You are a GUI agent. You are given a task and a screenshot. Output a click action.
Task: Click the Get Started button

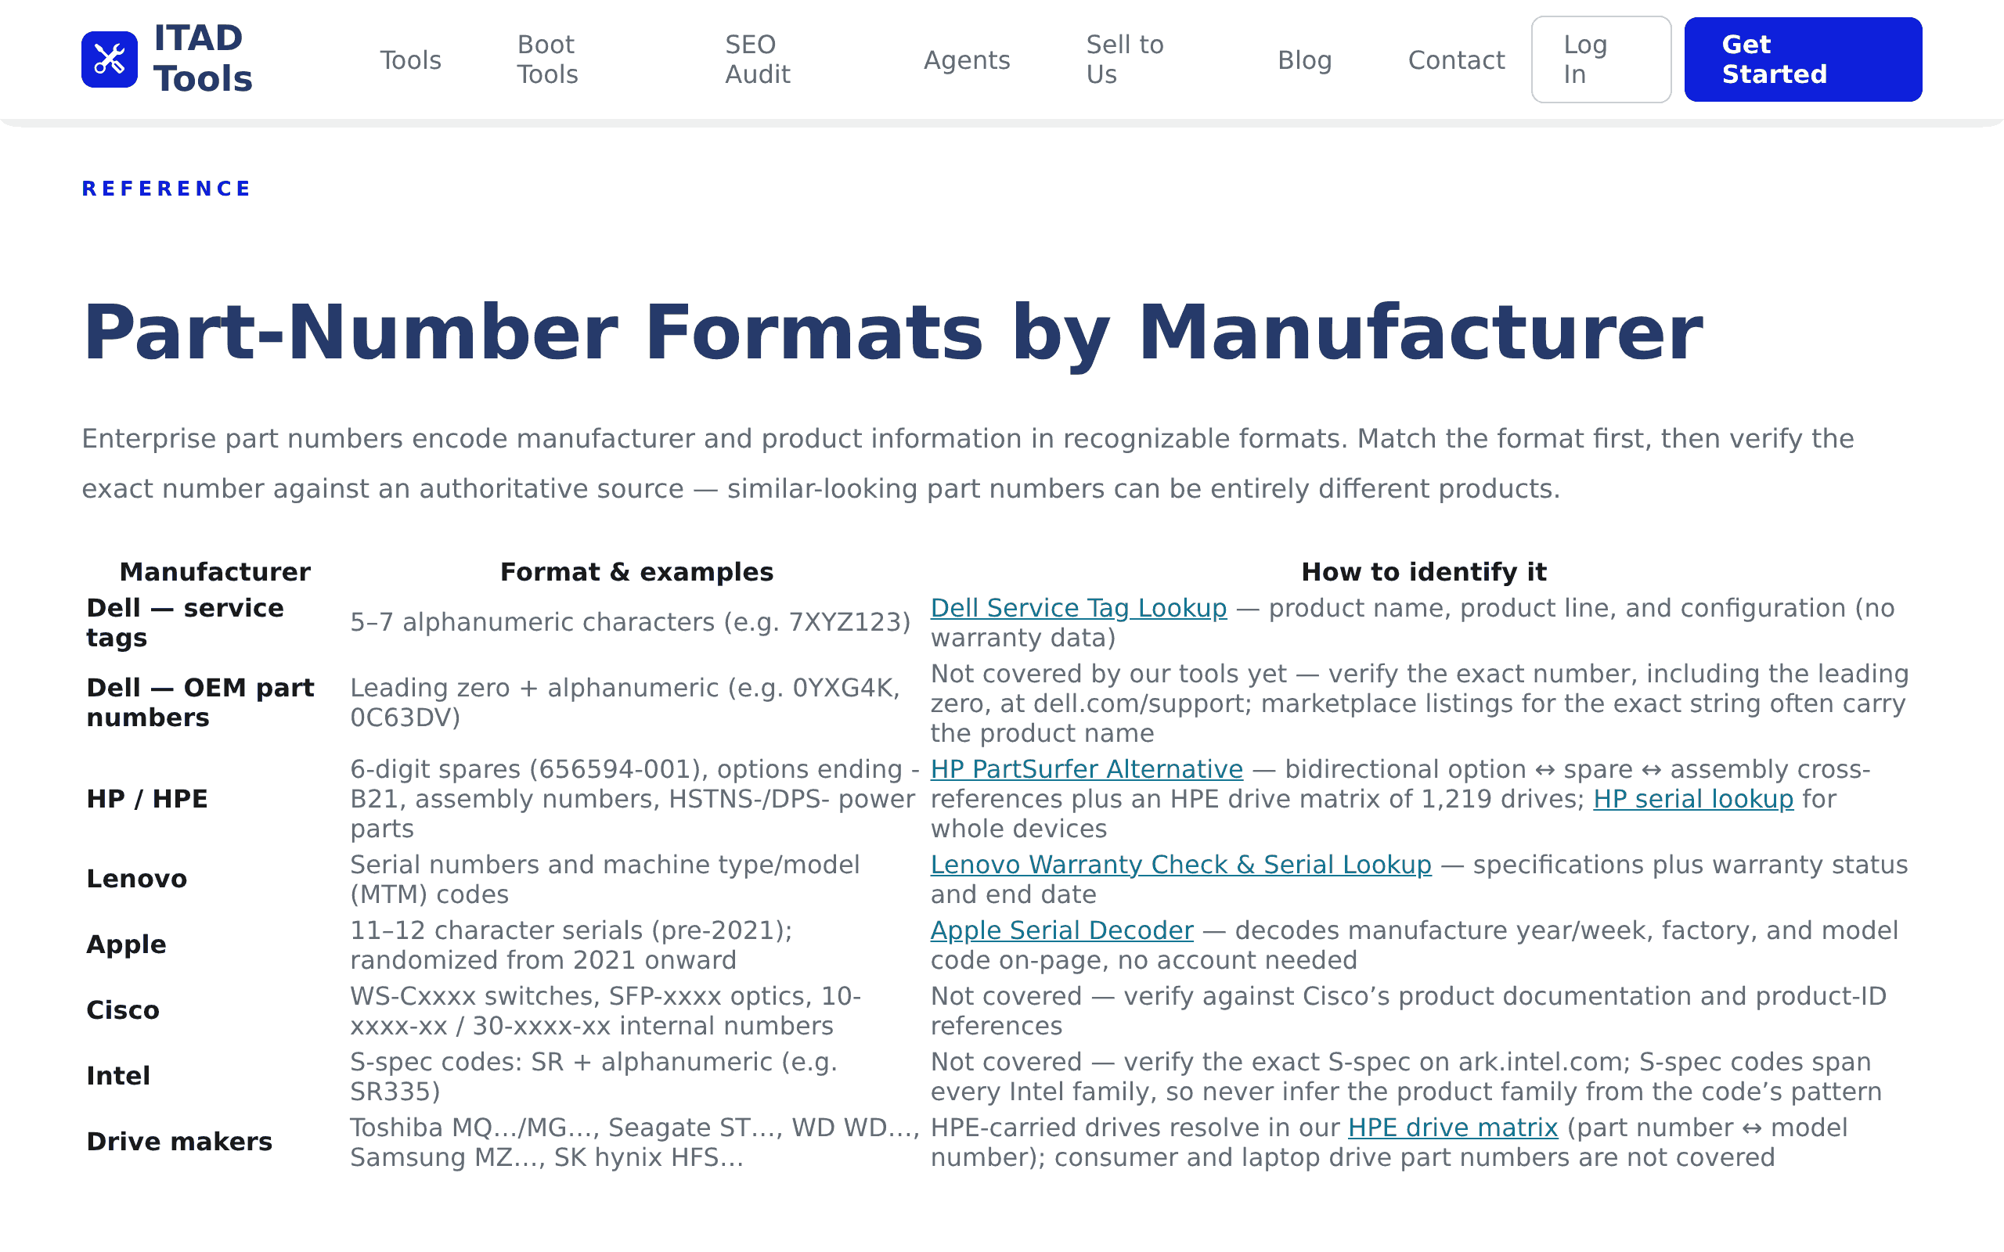point(1803,59)
